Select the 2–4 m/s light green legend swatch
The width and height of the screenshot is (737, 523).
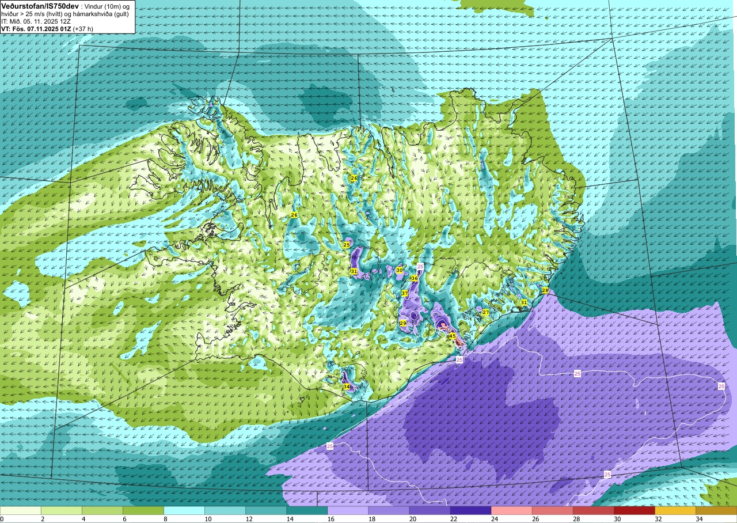coord(62,510)
